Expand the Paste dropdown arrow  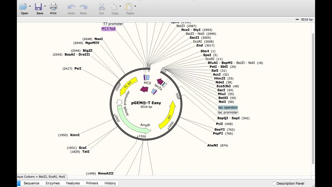tap(135, 6)
